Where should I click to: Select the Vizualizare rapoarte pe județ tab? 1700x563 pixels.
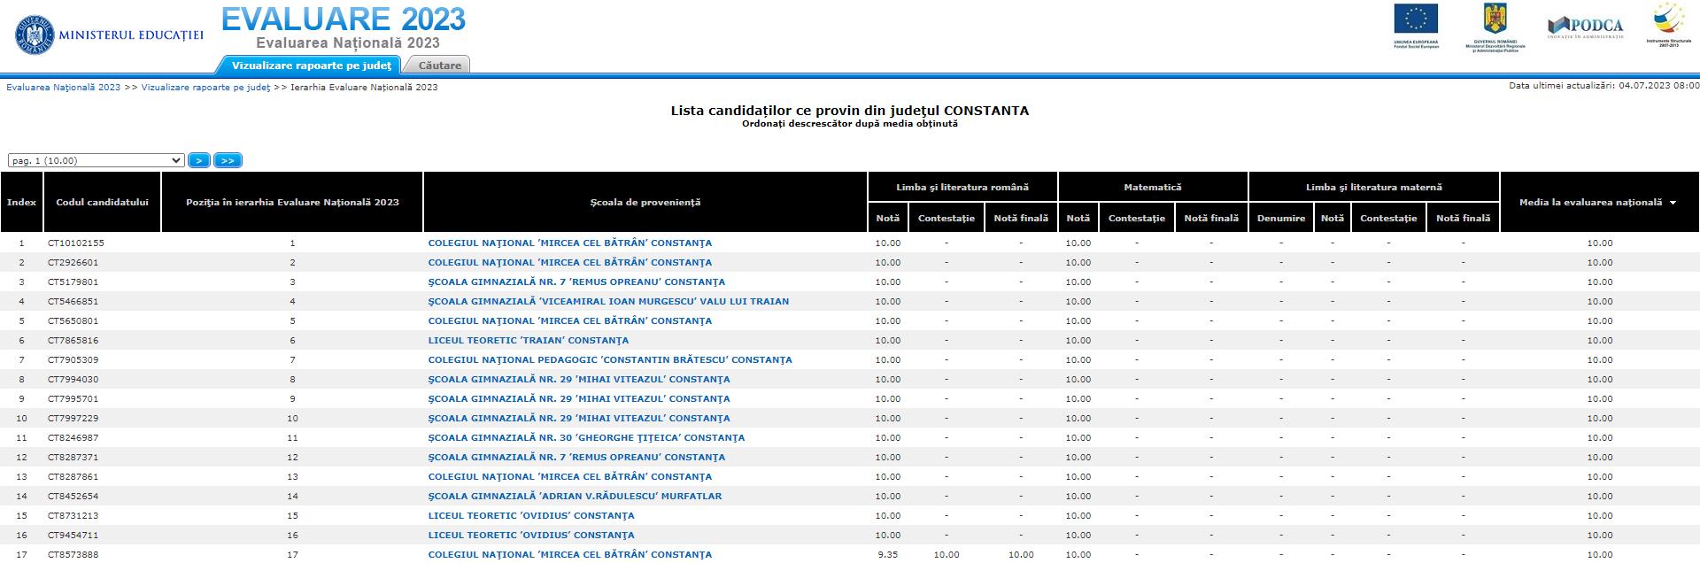coord(311,66)
